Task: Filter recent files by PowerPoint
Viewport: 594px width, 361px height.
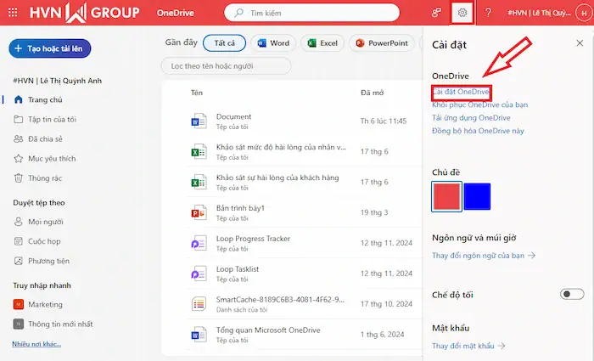Action: pos(380,43)
